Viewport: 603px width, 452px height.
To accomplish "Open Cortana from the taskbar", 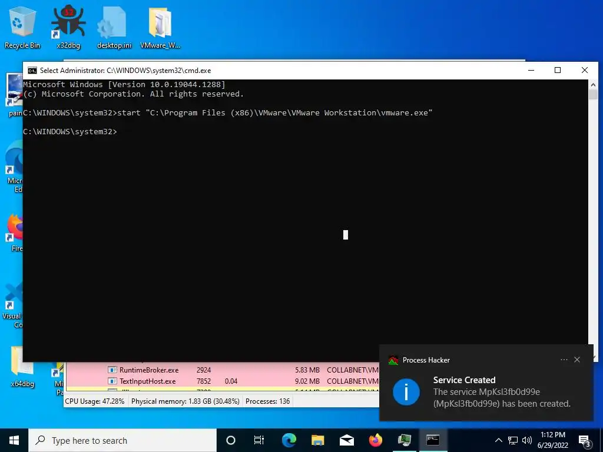I will point(231,440).
